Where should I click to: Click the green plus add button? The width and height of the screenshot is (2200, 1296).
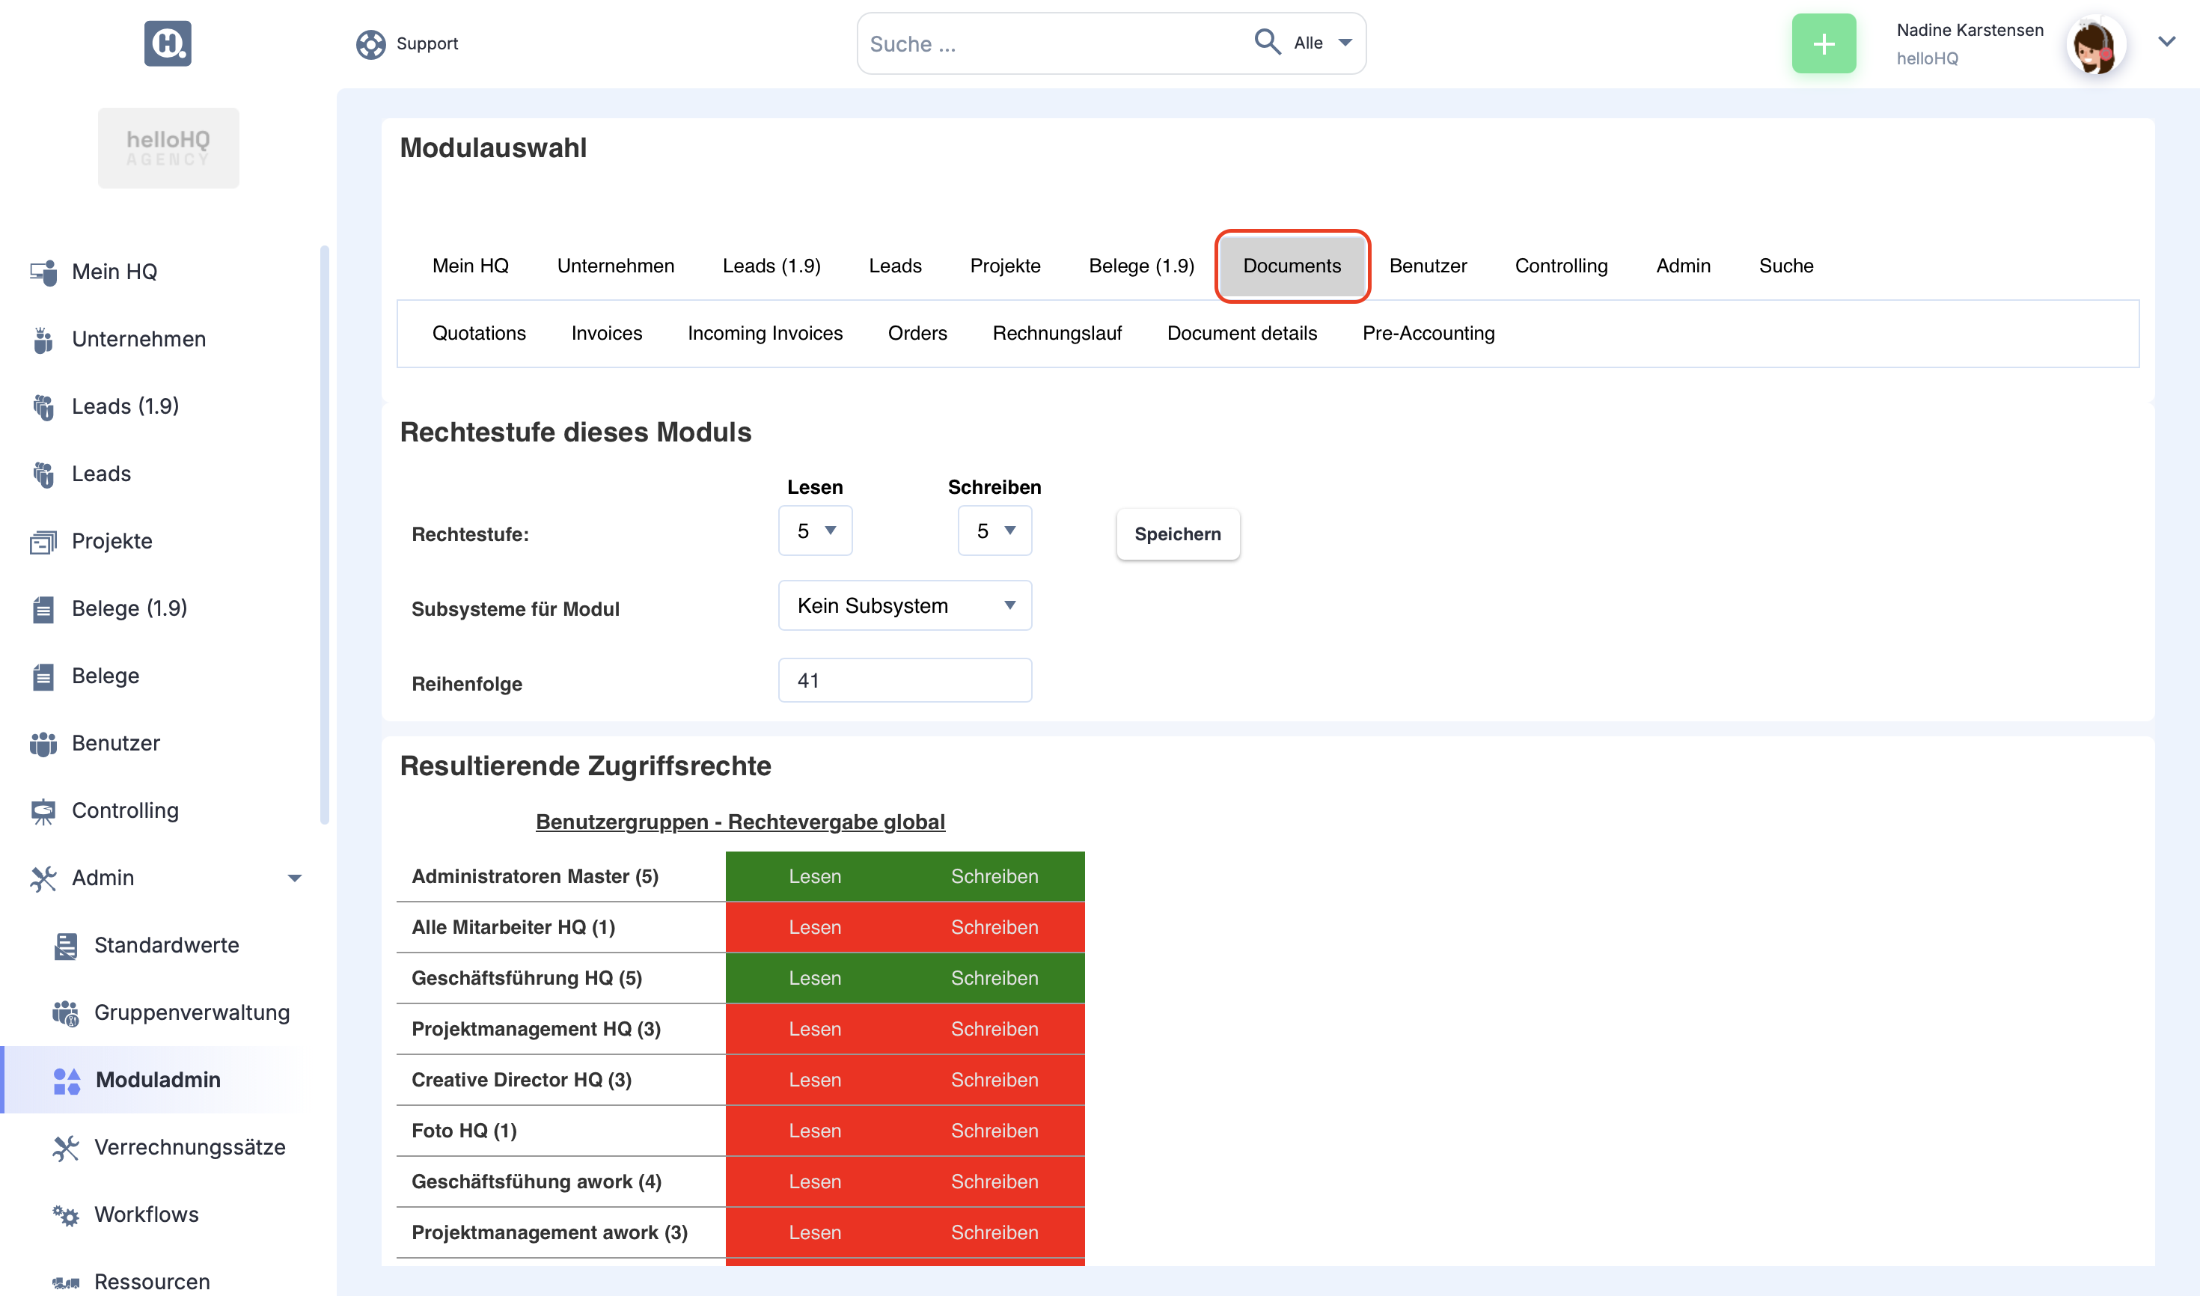click(1824, 43)
